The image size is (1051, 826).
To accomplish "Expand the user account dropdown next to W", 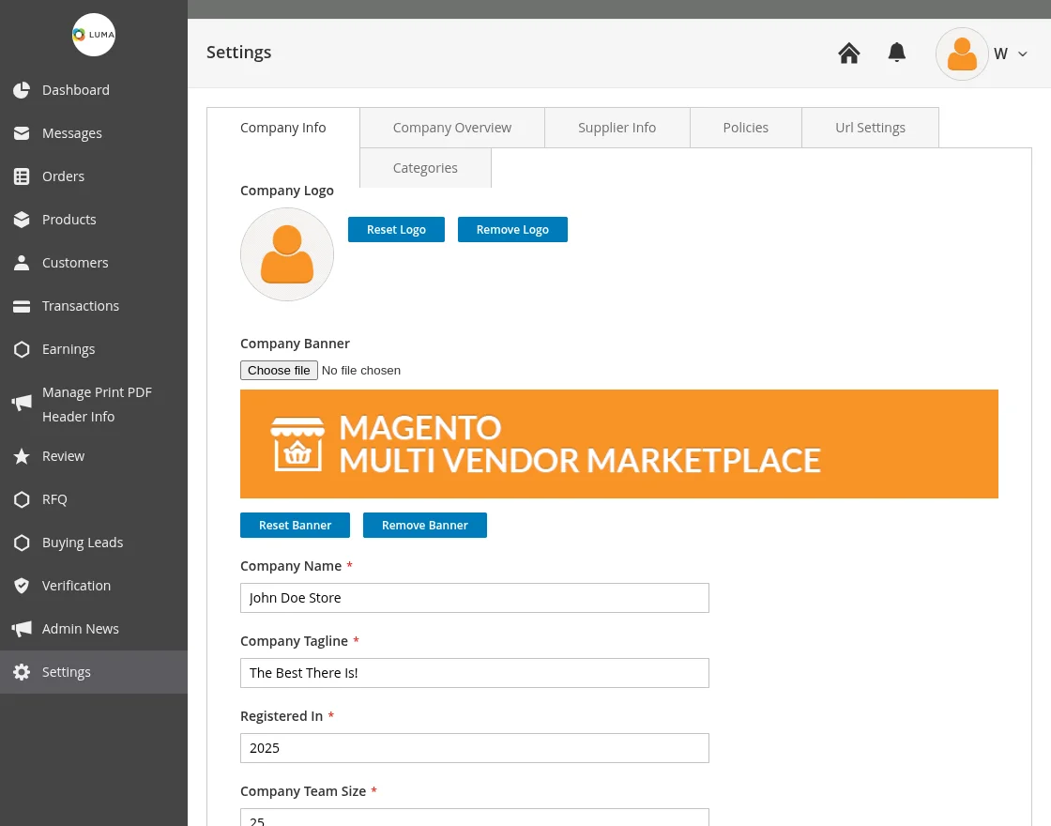I will click(x=1022, y=54).
